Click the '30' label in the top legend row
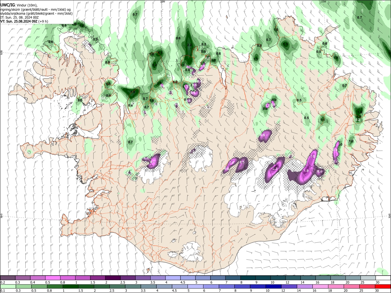Image resolution: width=391 pixels, height=293 pixels. [378, 282]
